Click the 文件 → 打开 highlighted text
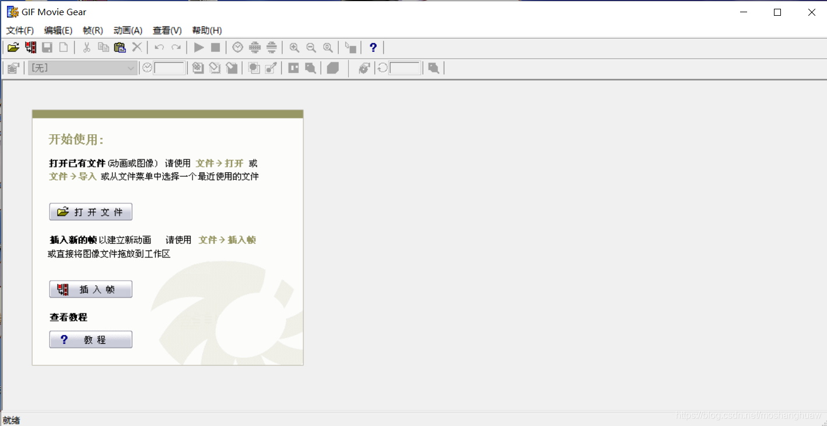This screenshot has width=827, height=426. pyautogui.click(x=219, y=163)
